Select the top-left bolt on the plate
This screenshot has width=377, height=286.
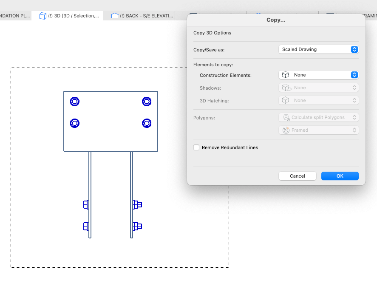(75, 102)
